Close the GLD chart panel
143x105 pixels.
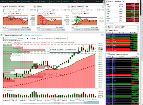click(x=69, y=7)
